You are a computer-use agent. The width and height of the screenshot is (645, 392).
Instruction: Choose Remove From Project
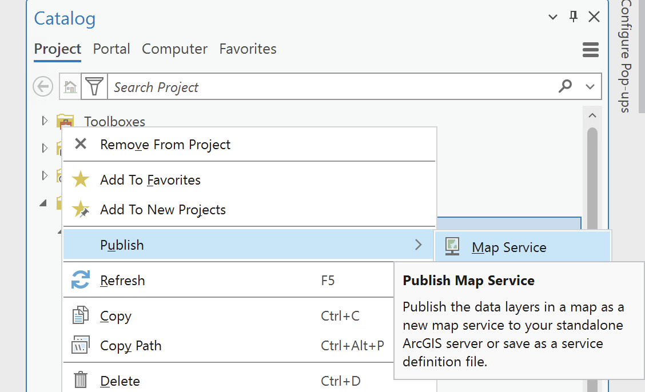pos(249,144)
